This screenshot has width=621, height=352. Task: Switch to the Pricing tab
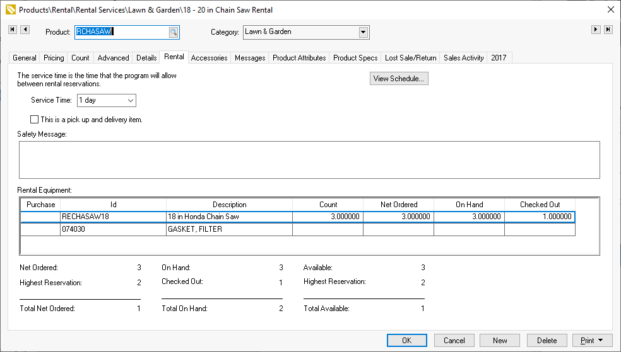click(54, 58)
